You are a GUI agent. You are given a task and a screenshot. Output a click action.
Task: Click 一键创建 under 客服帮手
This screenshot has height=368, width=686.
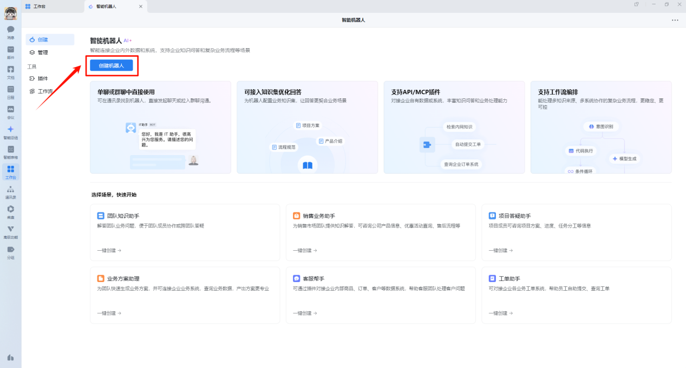[306, 312]
